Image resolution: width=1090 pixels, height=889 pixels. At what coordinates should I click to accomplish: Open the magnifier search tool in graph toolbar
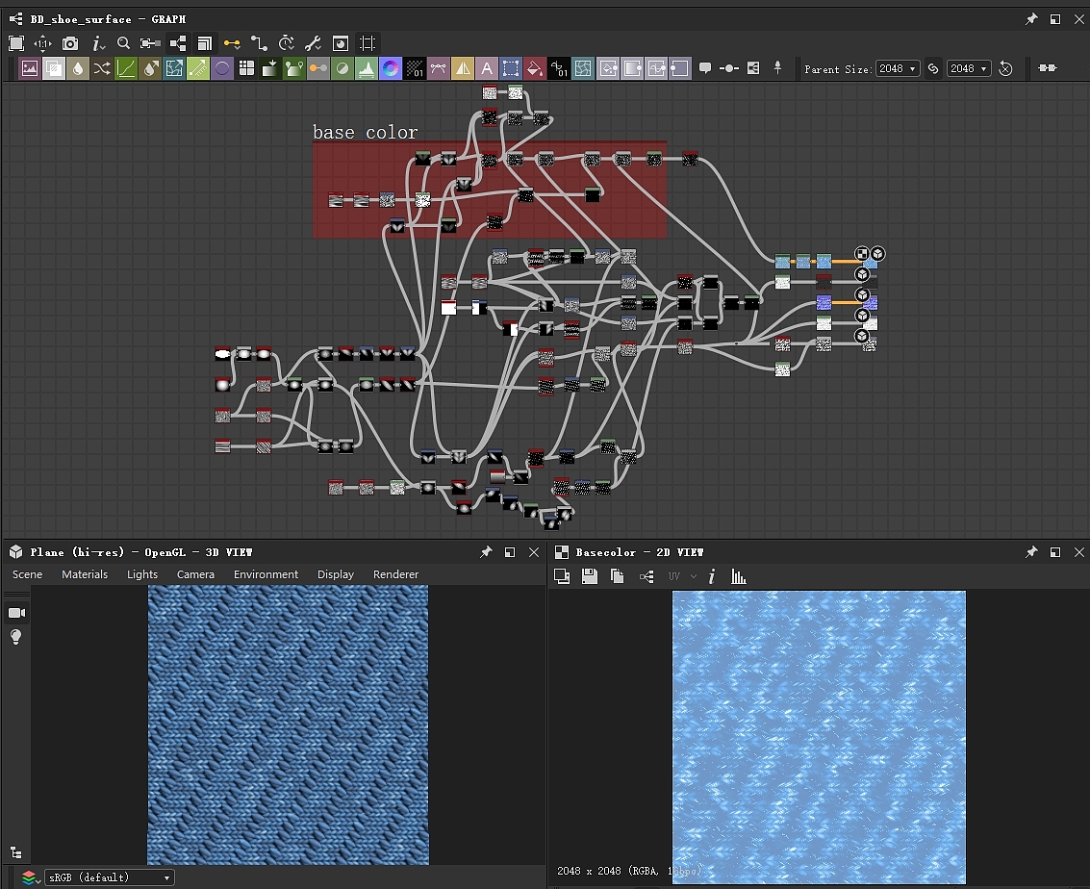[124, 44]
